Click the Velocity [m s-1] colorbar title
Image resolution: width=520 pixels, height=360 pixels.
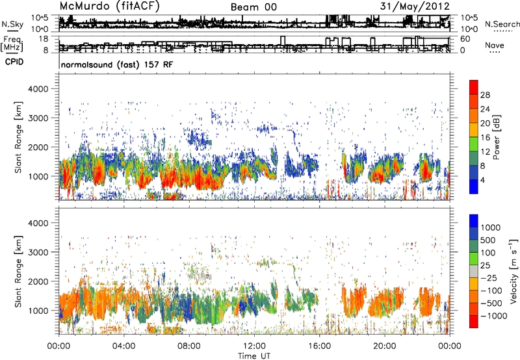click(x=513, y=271)
